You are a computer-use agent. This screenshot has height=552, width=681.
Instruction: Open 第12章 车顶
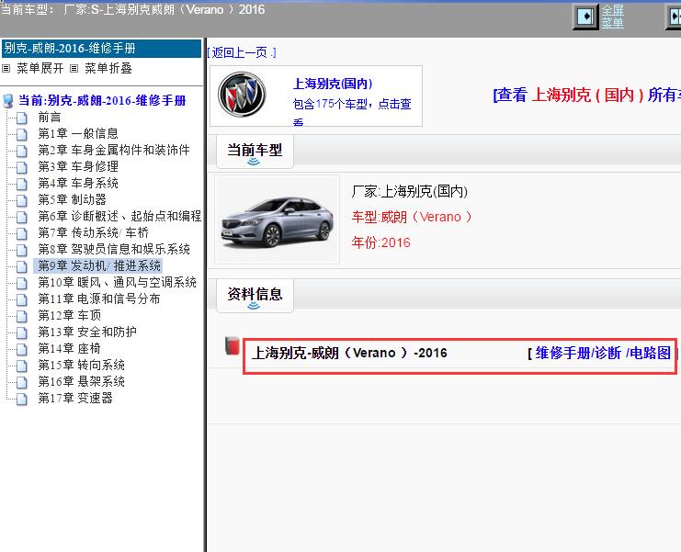(70, 315)
